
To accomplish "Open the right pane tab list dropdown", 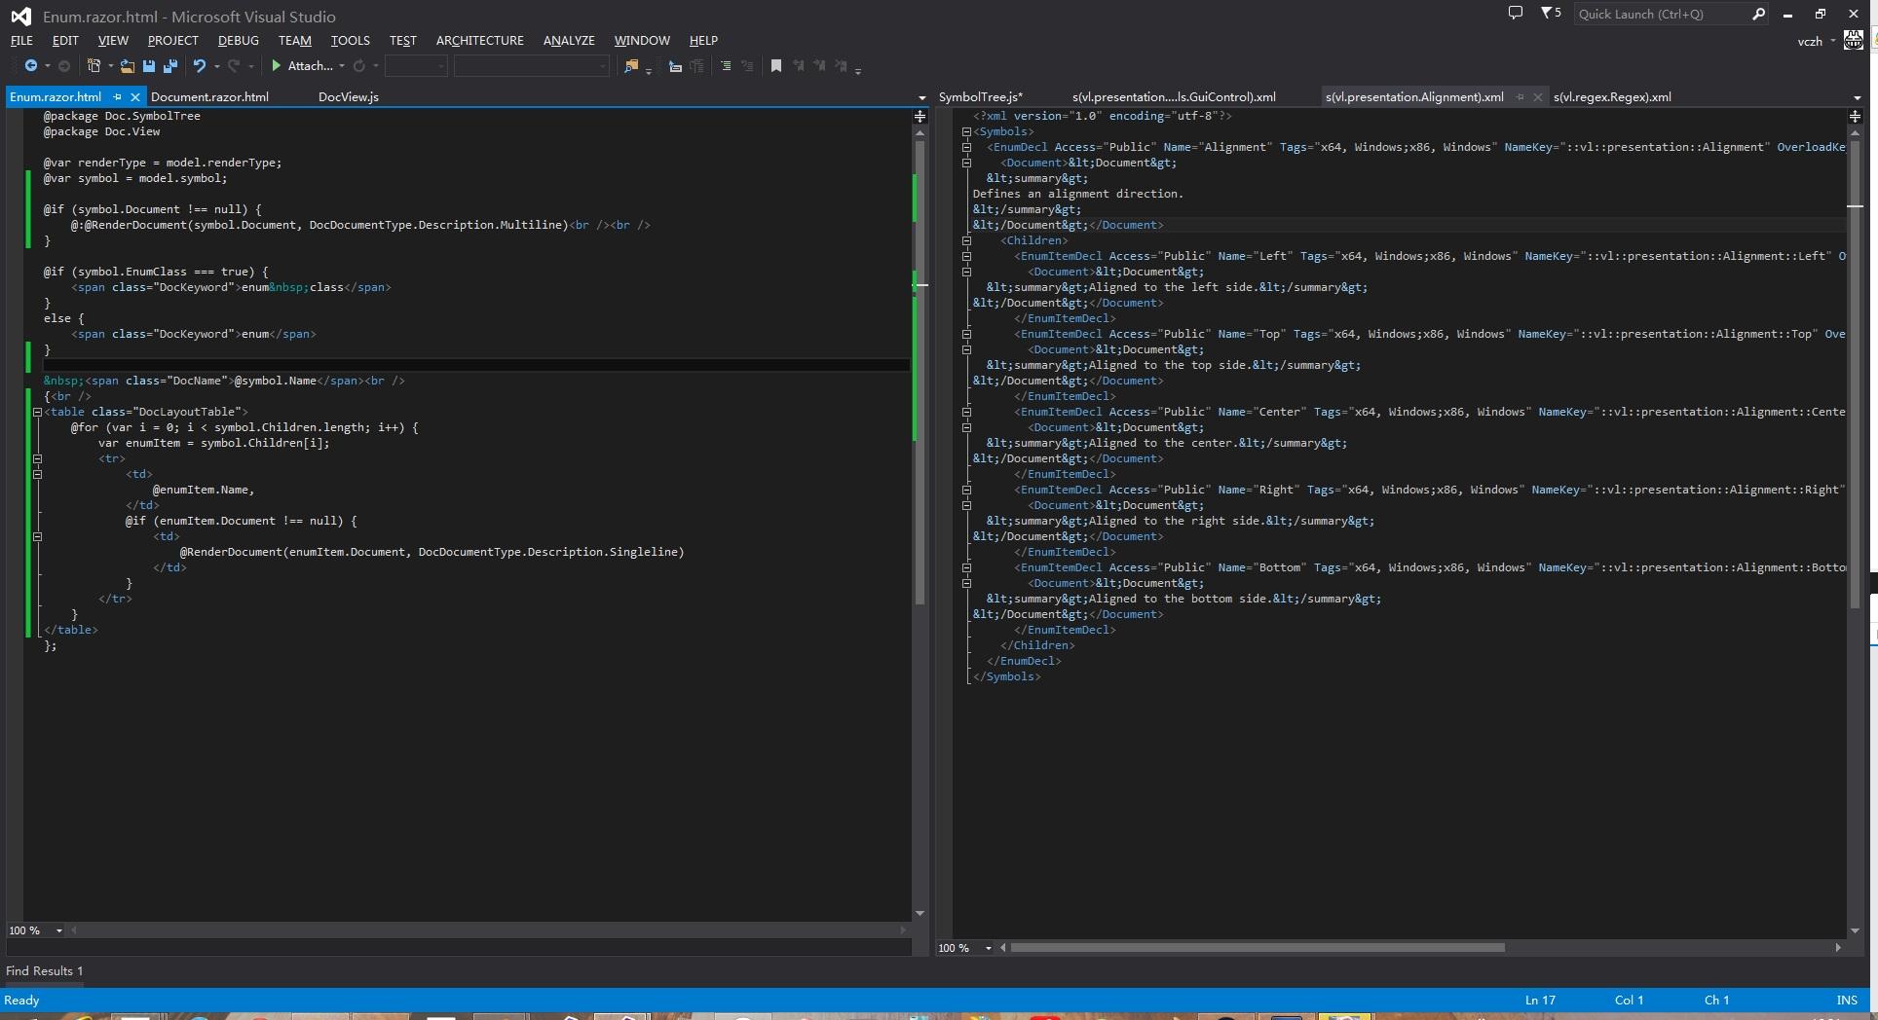I will click(1857, 97).
